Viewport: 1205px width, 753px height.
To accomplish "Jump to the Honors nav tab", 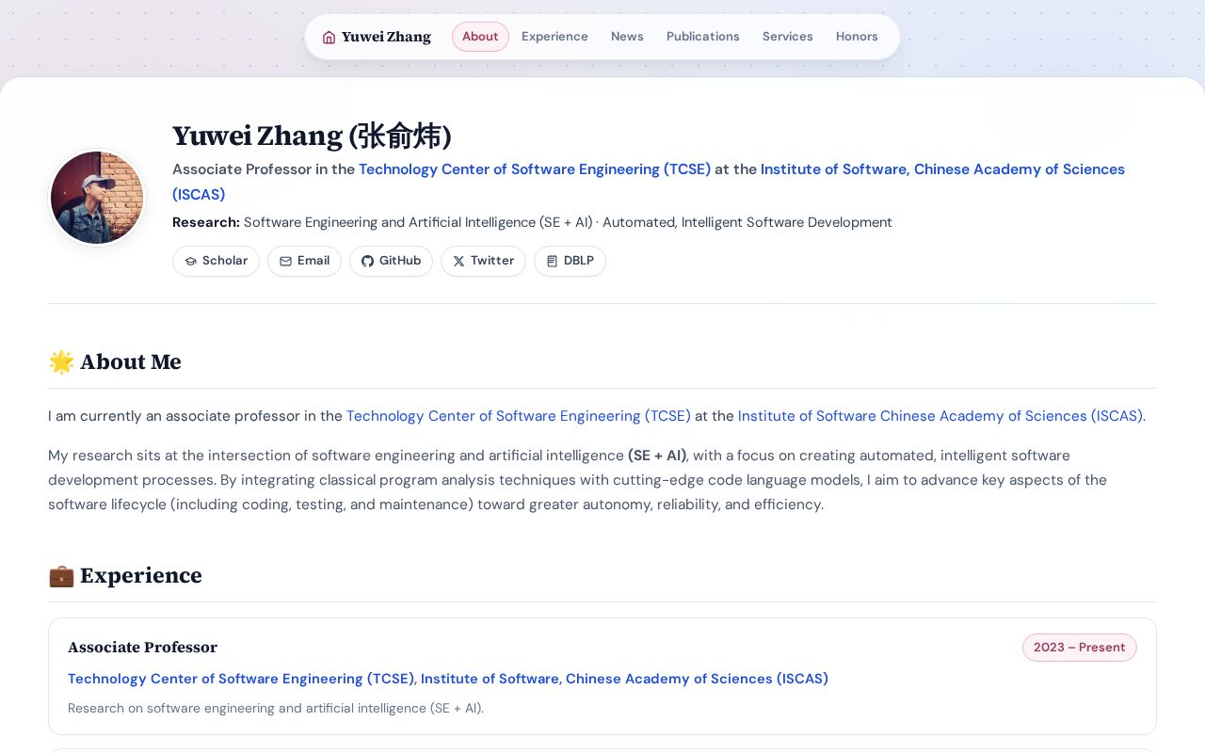I will pos(857,37).
